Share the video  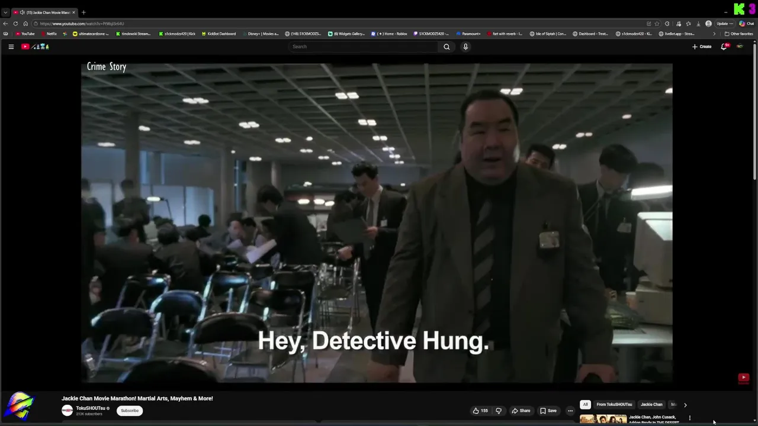tap(521, 411)
